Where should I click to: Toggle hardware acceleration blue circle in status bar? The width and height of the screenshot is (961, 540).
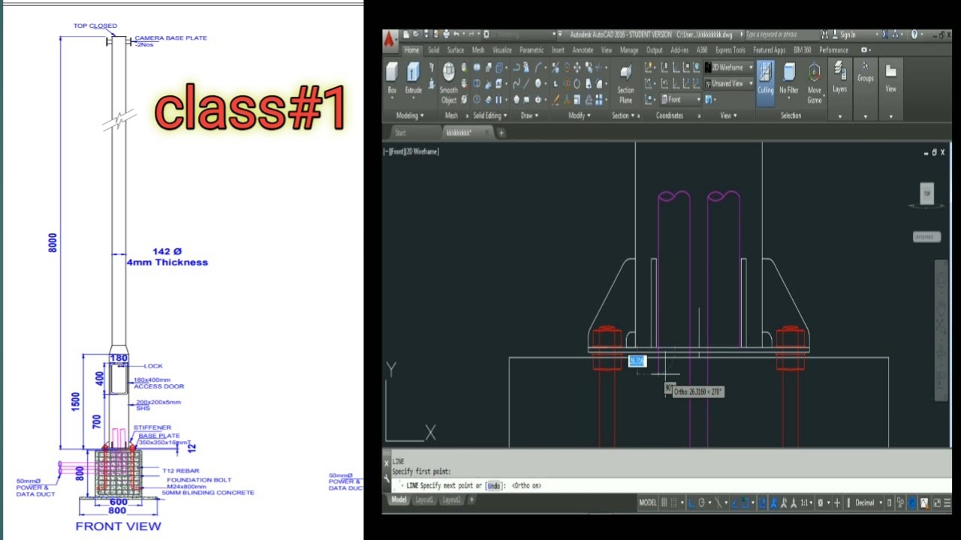912,502
